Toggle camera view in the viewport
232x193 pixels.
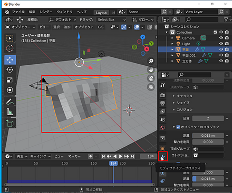click(151, 78)
